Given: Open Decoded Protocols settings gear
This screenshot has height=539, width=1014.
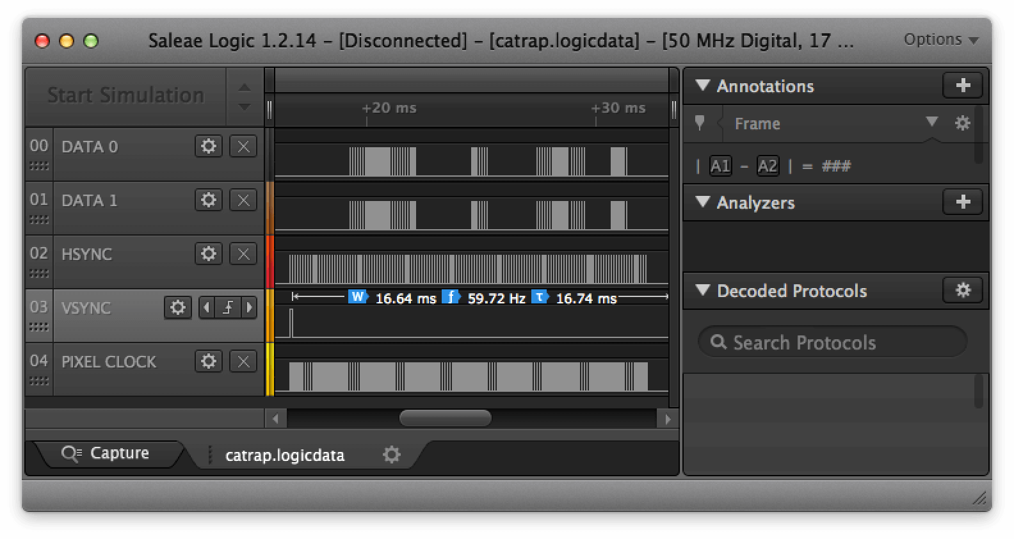Looking at the screenshot, I should pos(963,291).
